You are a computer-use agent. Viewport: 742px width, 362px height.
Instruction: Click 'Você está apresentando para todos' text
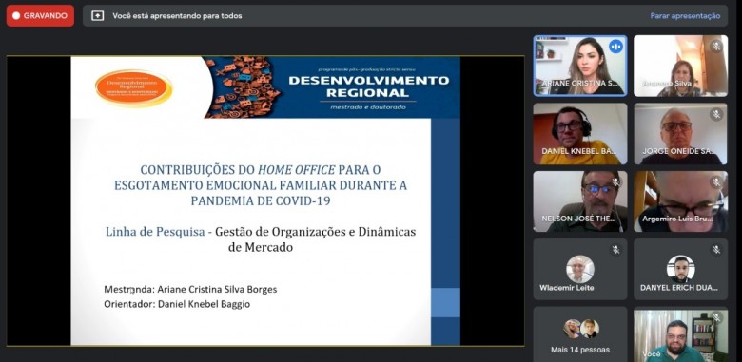pos(177,15)
